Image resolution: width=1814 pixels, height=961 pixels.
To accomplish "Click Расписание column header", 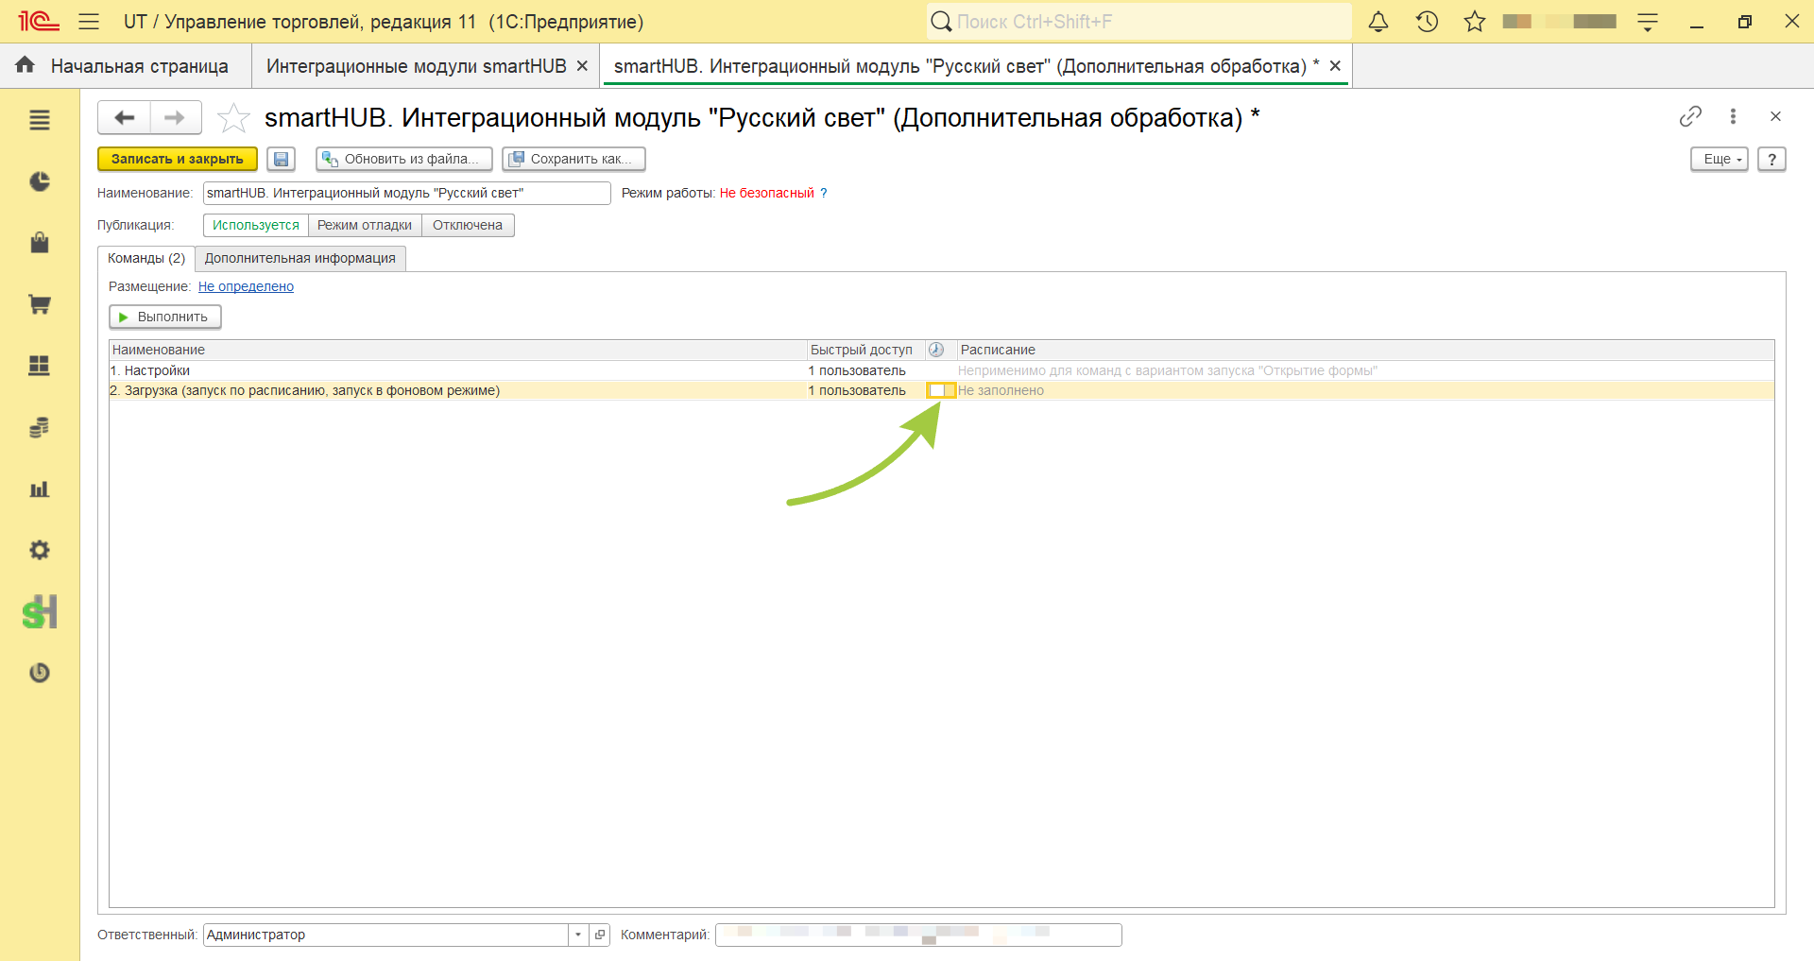I will tap(1365, 350).
